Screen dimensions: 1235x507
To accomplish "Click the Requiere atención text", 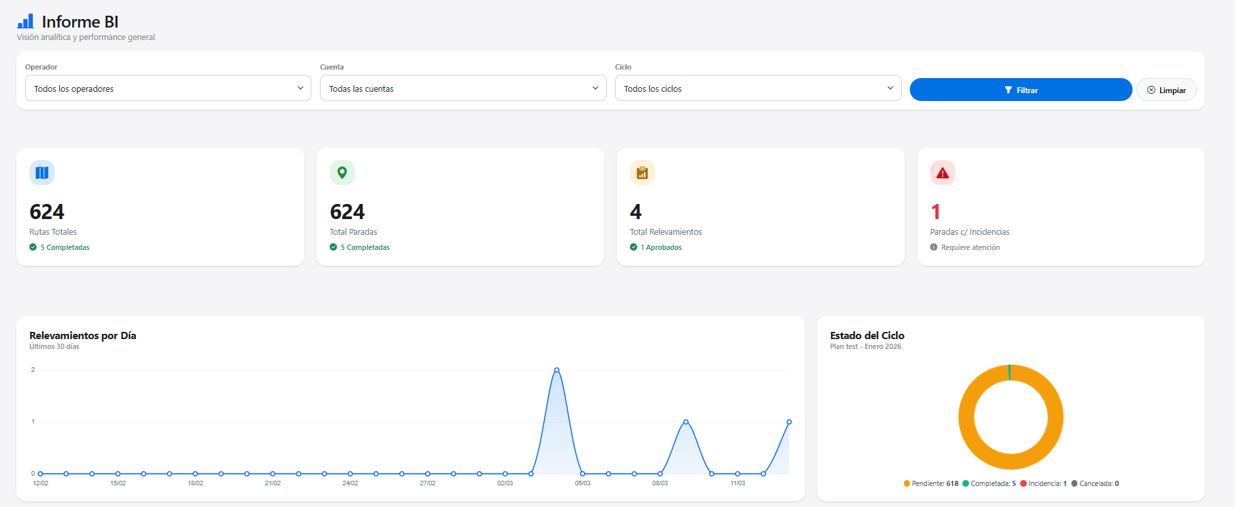I will [x=970, y=247].
